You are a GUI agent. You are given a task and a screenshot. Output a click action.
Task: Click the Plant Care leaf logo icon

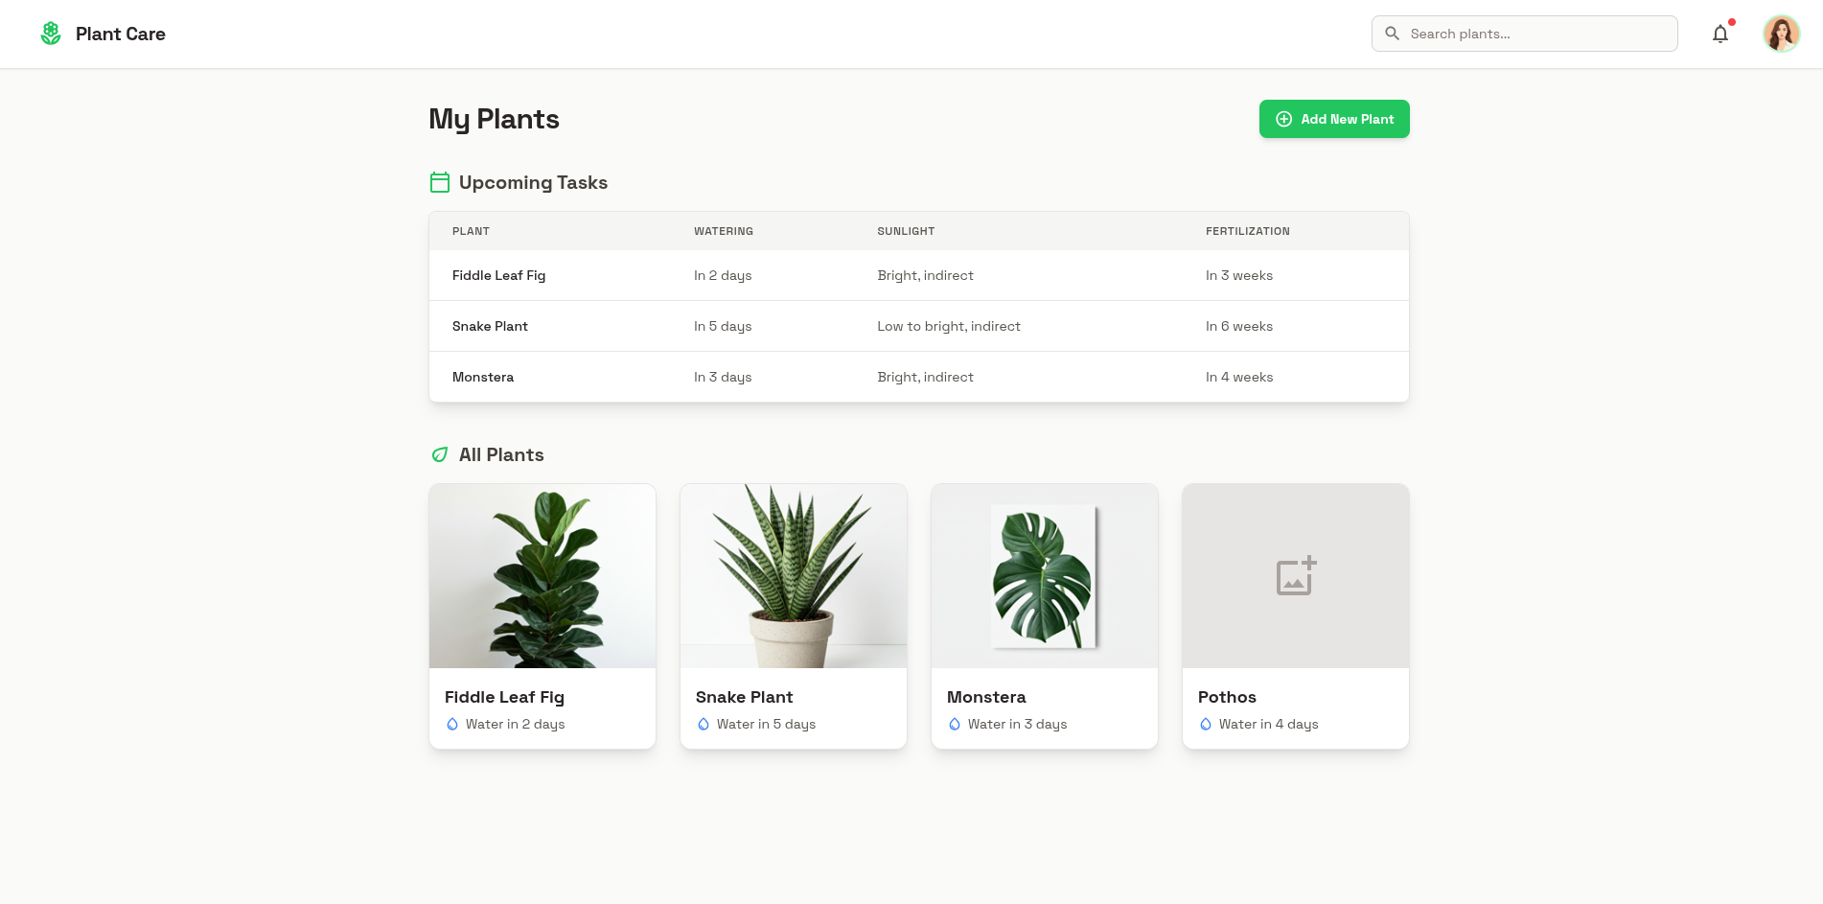51,34
